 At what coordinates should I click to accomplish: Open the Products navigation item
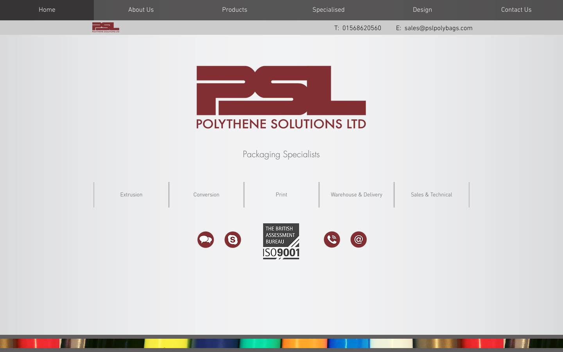point(234,10)
